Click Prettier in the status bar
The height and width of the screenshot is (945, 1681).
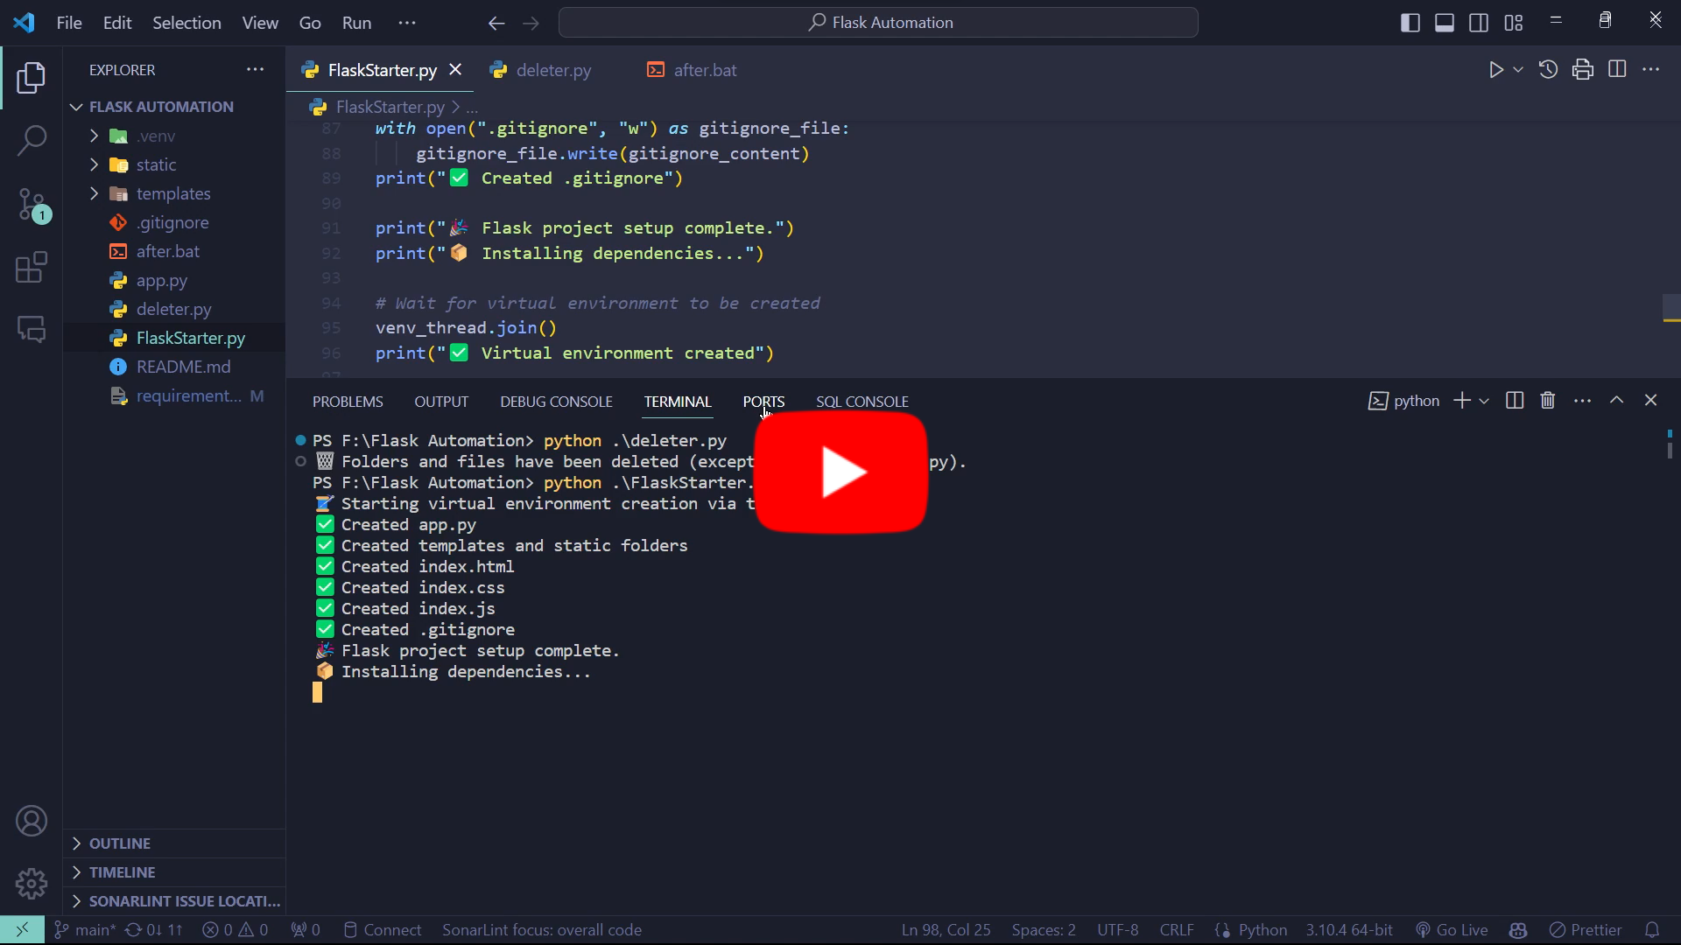[x=1586, y=930]
